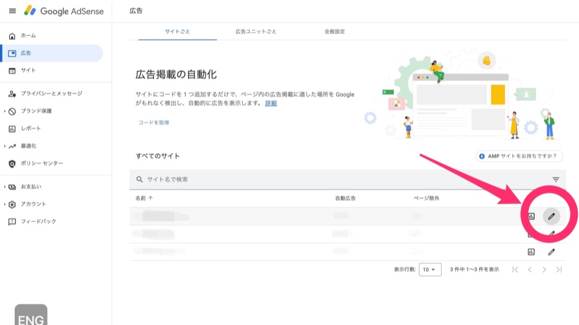Go to next page arrow in pagination

coord(544,270)
